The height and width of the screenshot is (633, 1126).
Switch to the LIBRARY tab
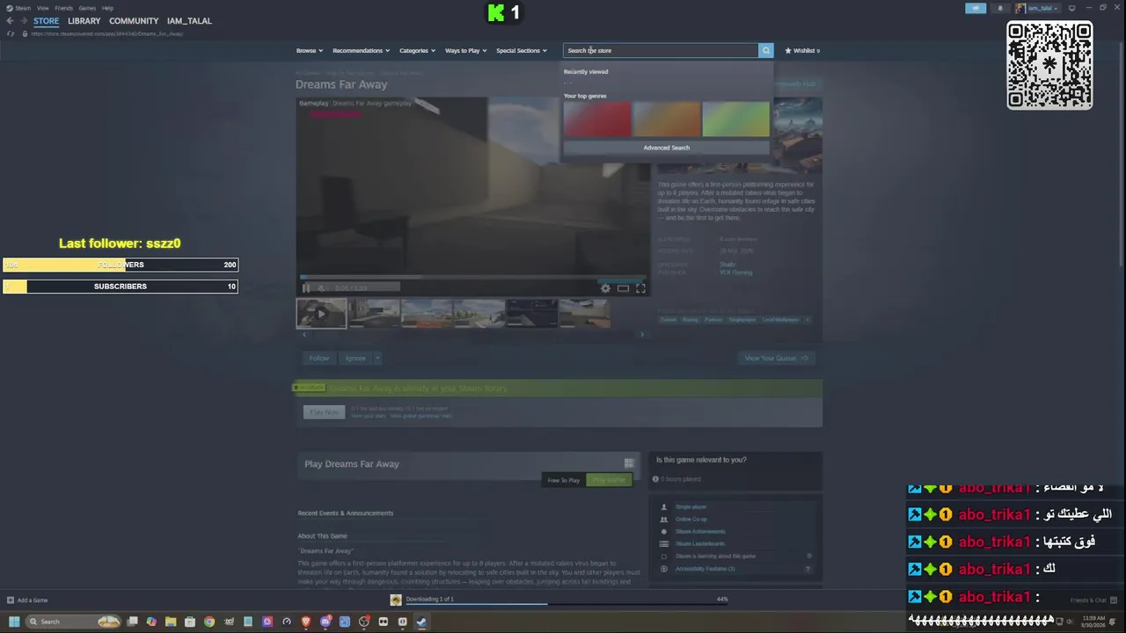click(84, 21)
